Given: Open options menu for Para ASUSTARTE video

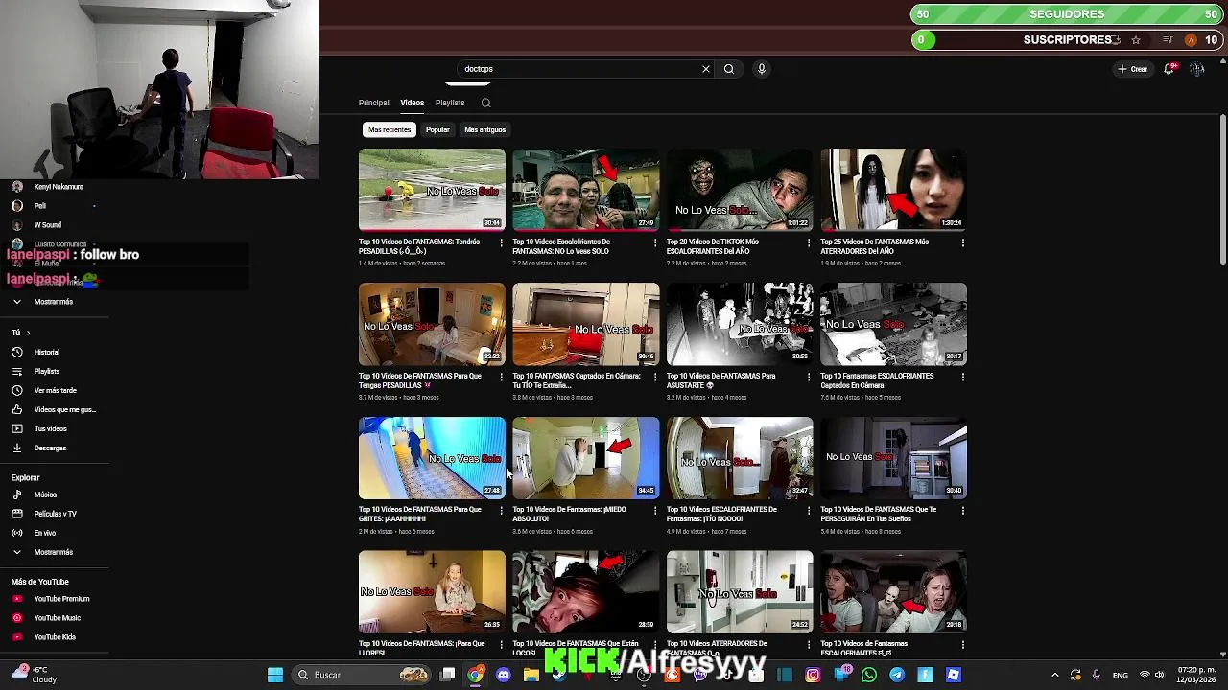Looking at the screenshot, I should click(809, 377).
